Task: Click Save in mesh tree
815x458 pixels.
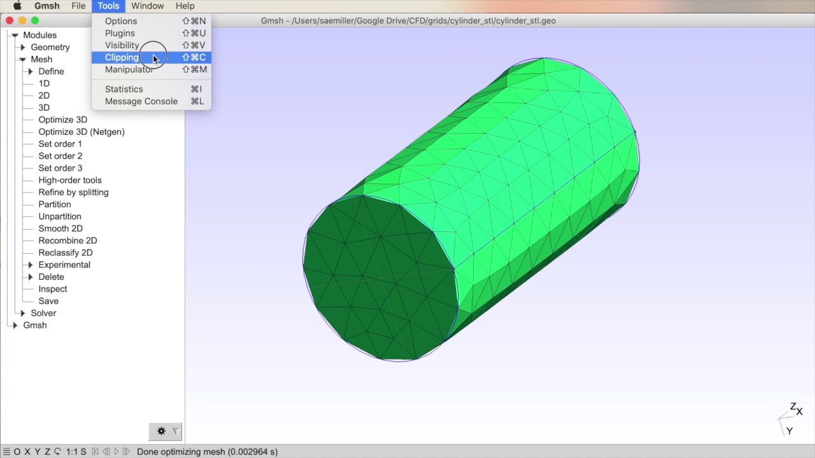Action: point(48,301)
